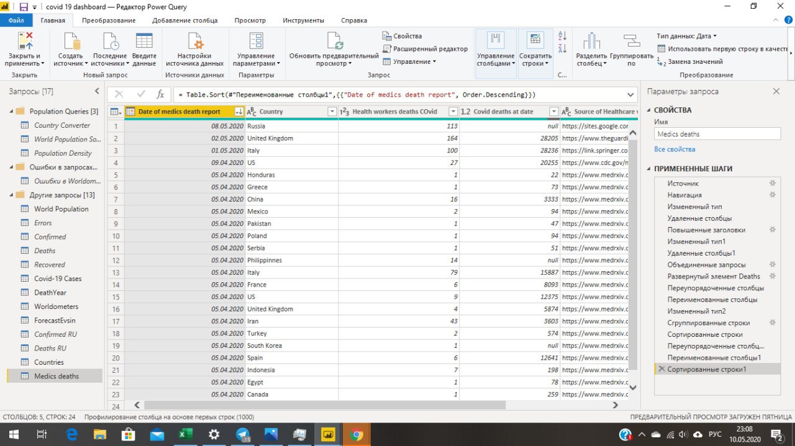Viewport: 795px width, 446px height.
Task: Confirm formula with checkmark icon
Action: tap(141, 94)
